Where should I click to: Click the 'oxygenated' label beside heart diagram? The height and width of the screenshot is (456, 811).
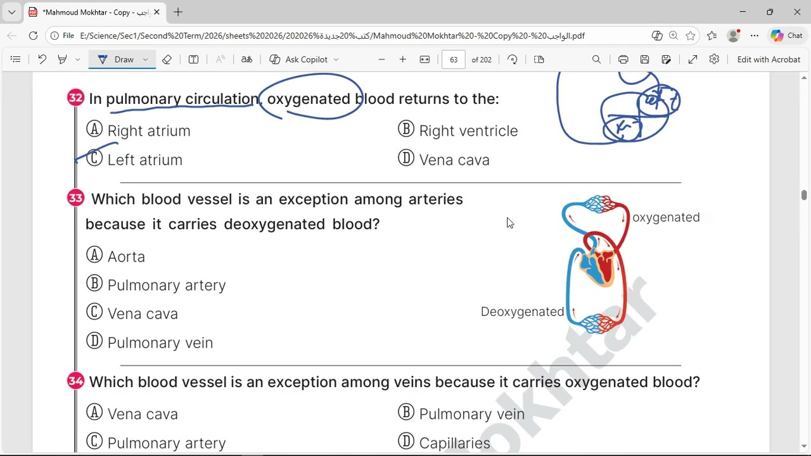point(666,217)
